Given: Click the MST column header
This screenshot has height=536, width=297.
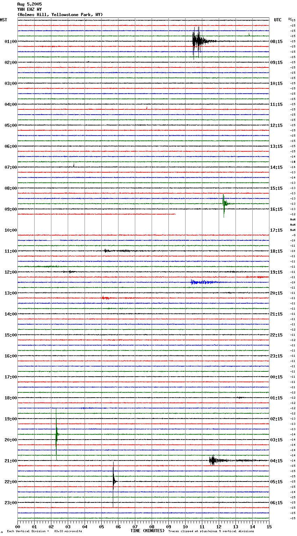Looking at the screenshot, I should pyautogui.click(x=3, y=20).
